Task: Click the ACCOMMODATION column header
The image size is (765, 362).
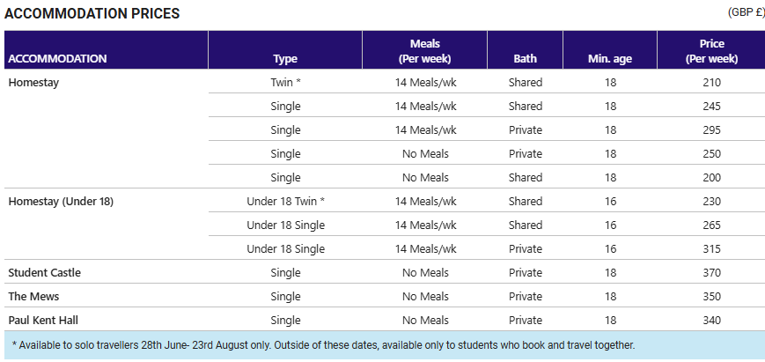Action: tap(57, 58)
